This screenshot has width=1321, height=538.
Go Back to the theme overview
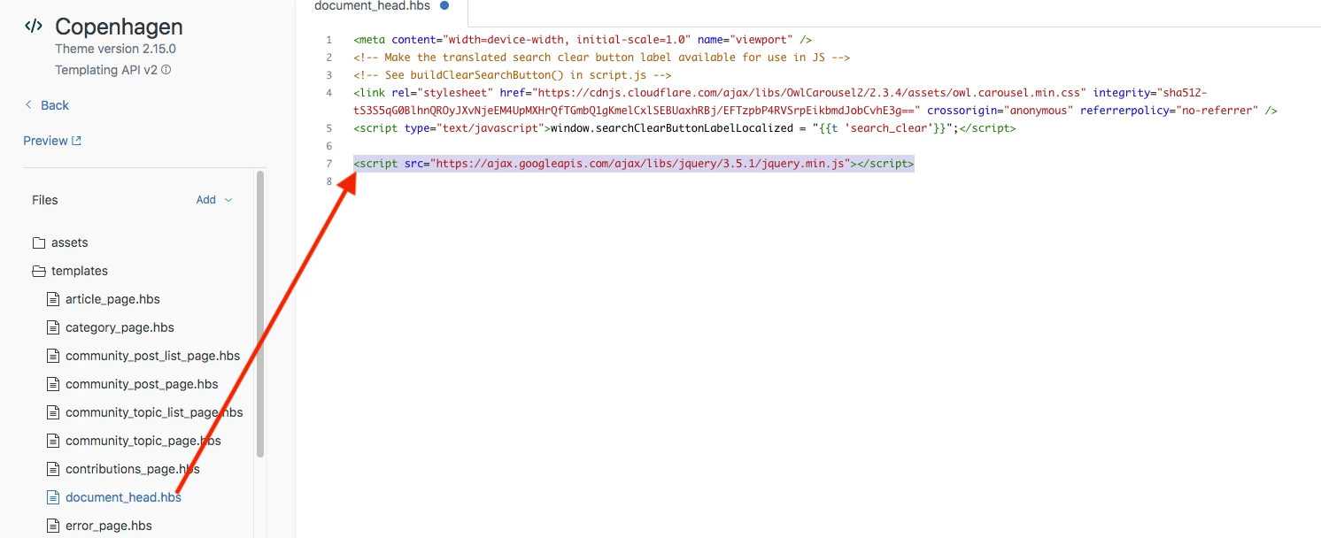click(46, 105)
